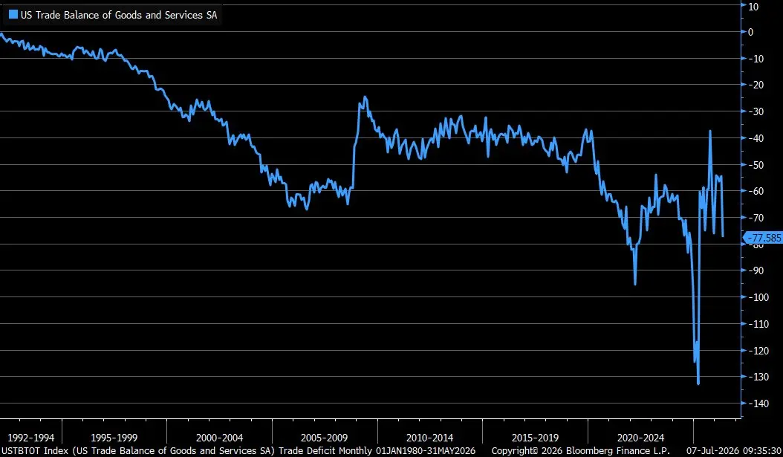Select y-axis label -140
This screenshot has height=457, width=783.
point(759,403)
